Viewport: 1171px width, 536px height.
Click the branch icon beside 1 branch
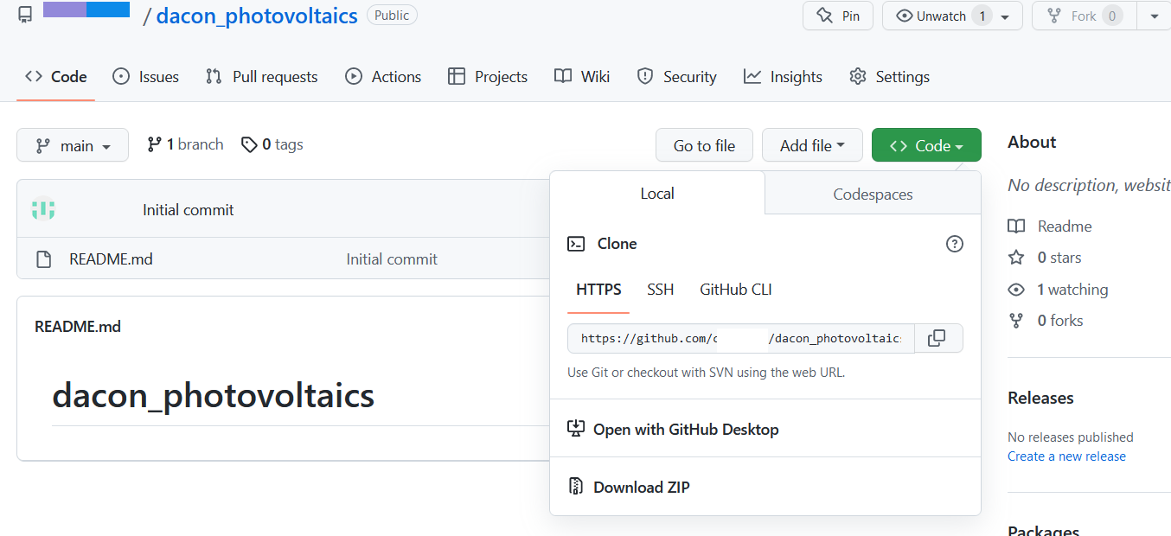pos(154,144)
